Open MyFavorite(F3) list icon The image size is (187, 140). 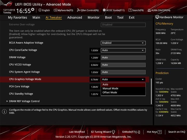click(55, 10)
